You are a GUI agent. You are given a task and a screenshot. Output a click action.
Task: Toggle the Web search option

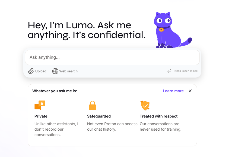tap(65, 71)
